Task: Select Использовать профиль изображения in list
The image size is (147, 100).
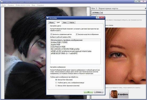Action: 75,40
